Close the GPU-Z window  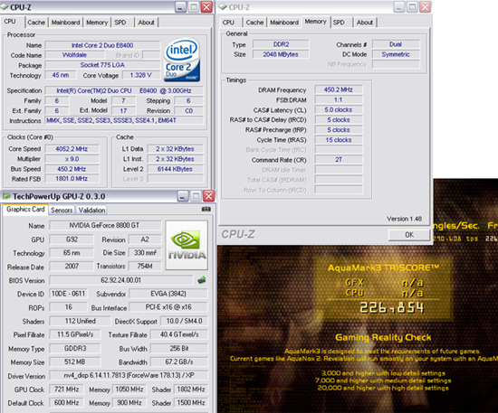pos(208,196)
